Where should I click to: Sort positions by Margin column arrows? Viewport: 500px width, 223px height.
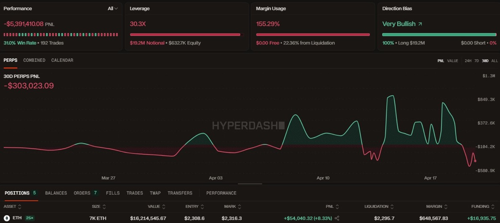(446, 207)
